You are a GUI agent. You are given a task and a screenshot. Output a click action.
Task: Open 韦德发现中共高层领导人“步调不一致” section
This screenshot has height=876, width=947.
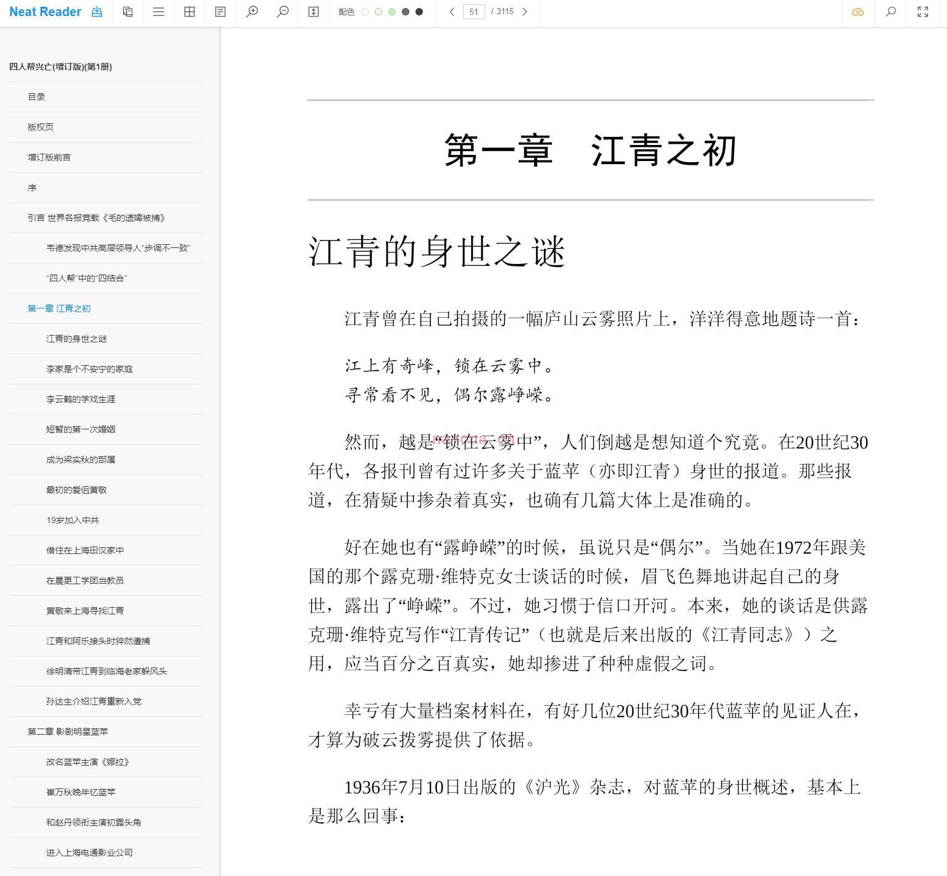(118, 248)
